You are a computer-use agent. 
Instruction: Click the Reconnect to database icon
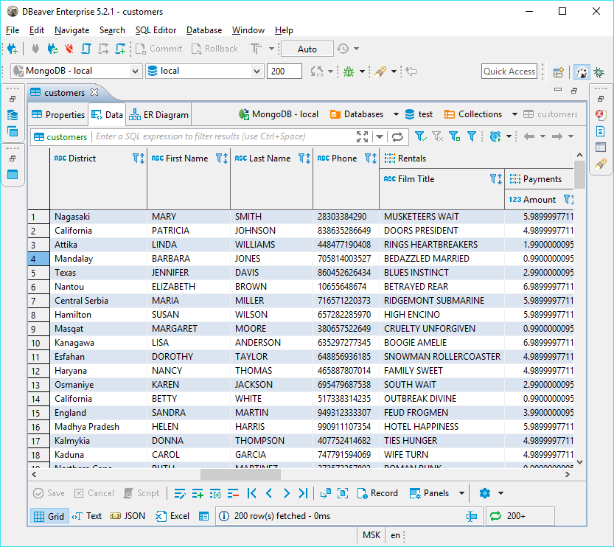[x=51, y=49]
